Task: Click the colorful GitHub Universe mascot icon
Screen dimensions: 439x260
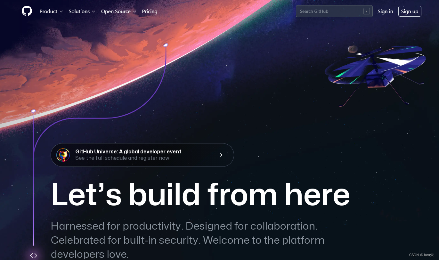Action: pyautogui.click(x=63, y=155)
